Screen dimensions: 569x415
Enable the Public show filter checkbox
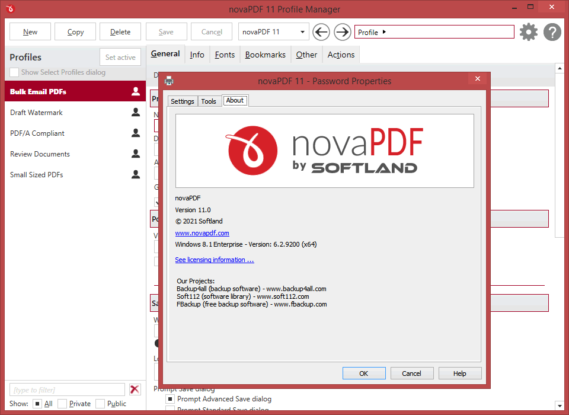tap(100, 403)
